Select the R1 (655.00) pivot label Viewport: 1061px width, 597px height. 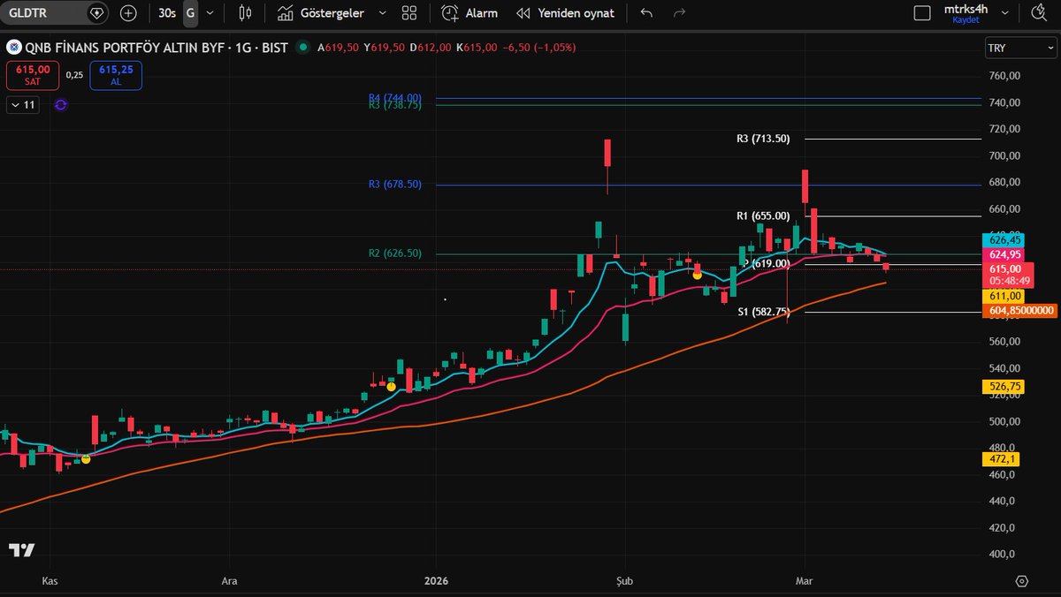click(x=763, y=215)
